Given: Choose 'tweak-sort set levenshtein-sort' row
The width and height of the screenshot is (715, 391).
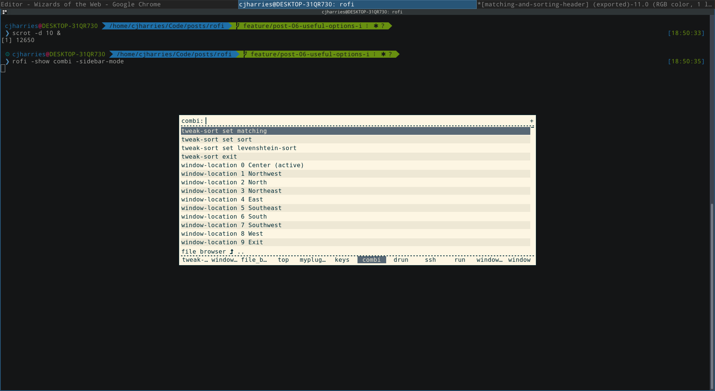Looking at the screenshot, I should coord(356,148).
